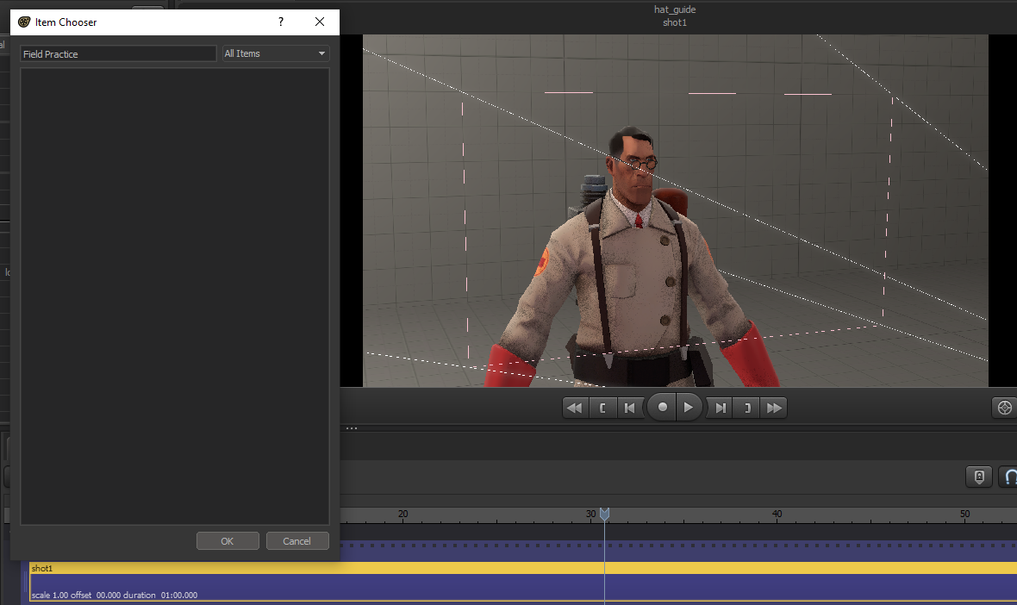Click the help question mark in title bar
Screen dimensions: 1017x605
coord(281,22)
